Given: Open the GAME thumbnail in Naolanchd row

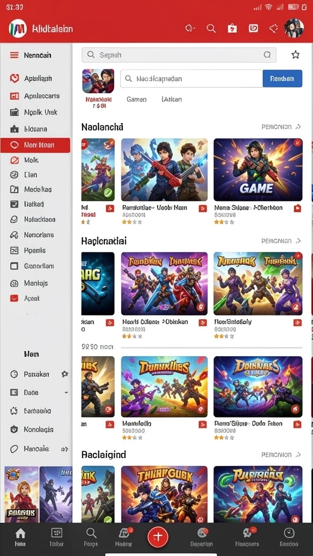Looking at the screenshot, I should 258,169.
